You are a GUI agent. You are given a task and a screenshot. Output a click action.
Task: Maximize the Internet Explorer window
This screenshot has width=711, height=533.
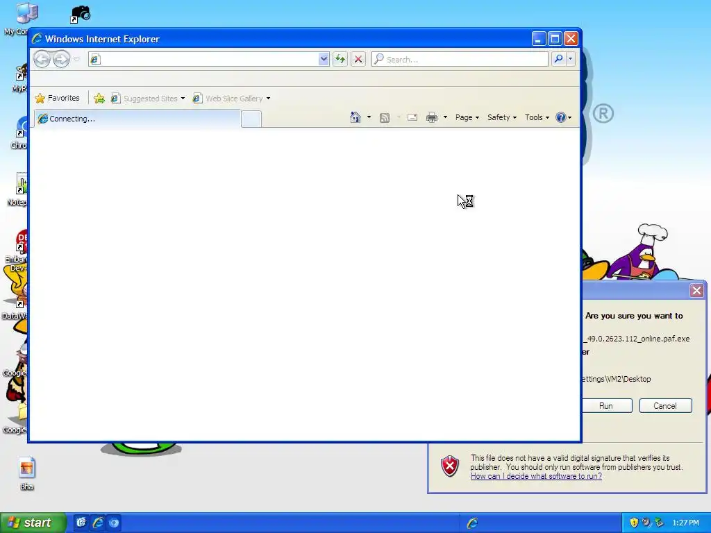(555, 39)
